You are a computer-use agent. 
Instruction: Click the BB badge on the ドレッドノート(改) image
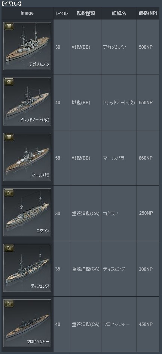point(9,82)
